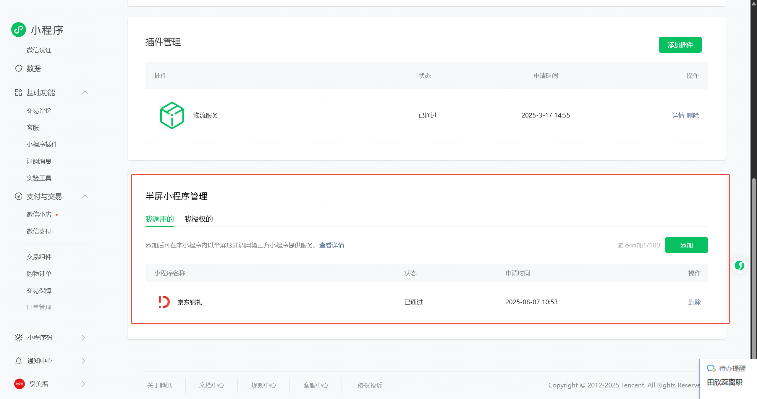Screen dimensions: 757x399
Task: Click the green Mini Program logo icon
Action: click(19, 30)
